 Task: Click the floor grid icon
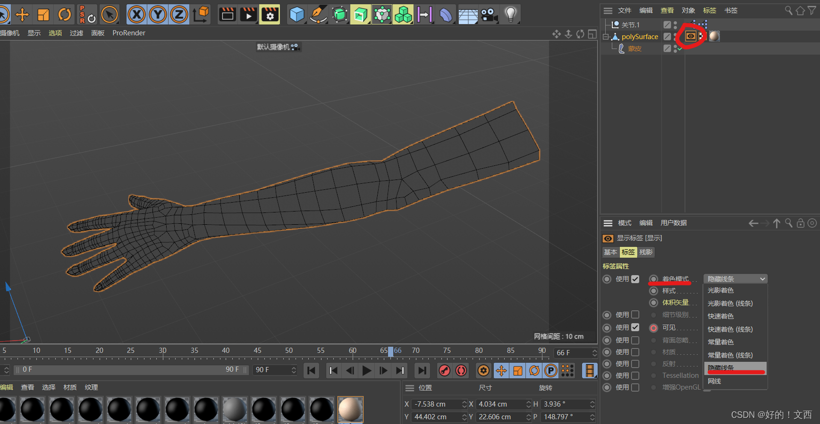[468, 15]
